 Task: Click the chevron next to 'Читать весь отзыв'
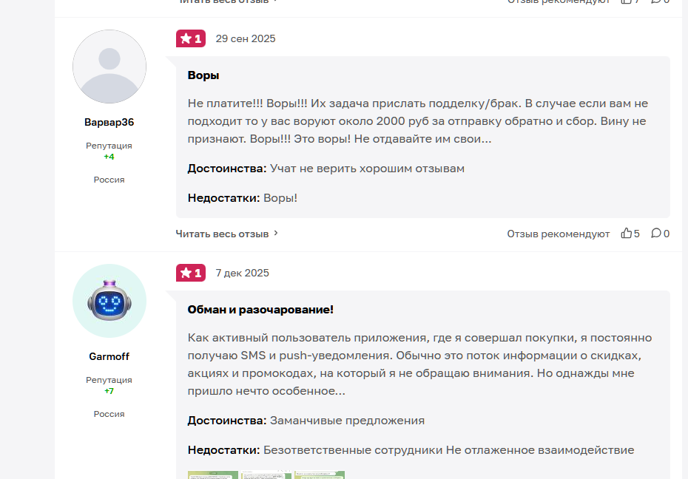tap(276, 233)
